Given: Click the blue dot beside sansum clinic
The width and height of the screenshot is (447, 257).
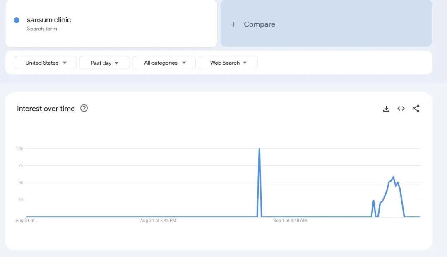Looking at the screenshot, I should click(17, 20).
